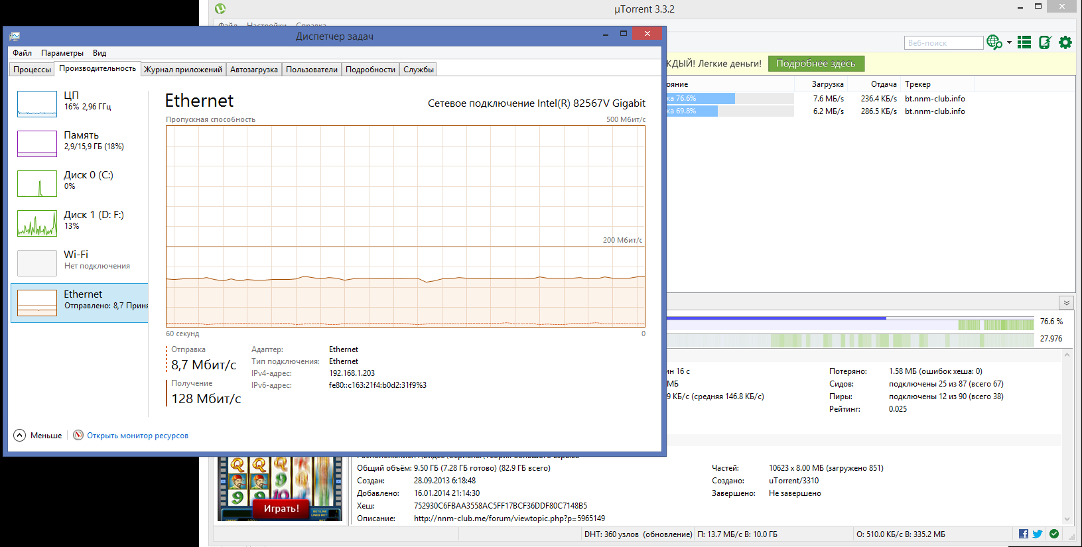Open the Параметры menu in Task Manager
This screenshot has width=1082, height=547.
pyautogui.click(x=62, y=53)
